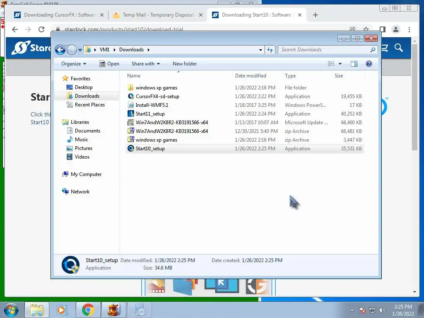424x318 pixels.
Task: Open Chrome side panel icon
Action: 382,29
